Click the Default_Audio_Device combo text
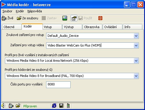 point(63,36)
